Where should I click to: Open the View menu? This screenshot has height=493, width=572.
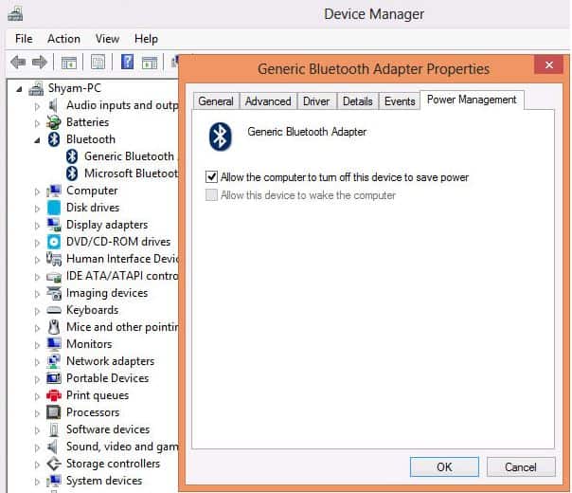tap(107, 39)
